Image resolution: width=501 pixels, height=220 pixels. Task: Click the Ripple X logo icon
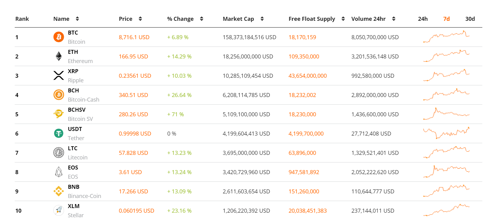[x=59, y=76]
